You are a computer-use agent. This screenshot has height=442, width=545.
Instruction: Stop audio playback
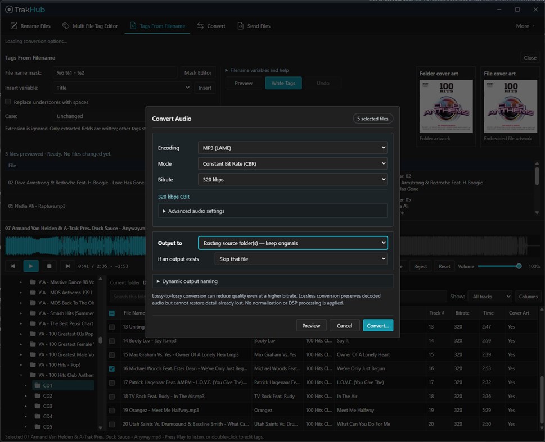pyautogui.click(x=49, y=266)
